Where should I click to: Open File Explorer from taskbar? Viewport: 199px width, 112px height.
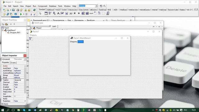tap(19, 110)
